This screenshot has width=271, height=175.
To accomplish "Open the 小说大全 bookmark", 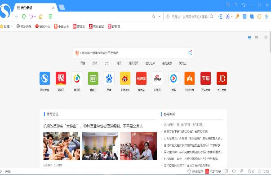I will [x=62, y=26].
